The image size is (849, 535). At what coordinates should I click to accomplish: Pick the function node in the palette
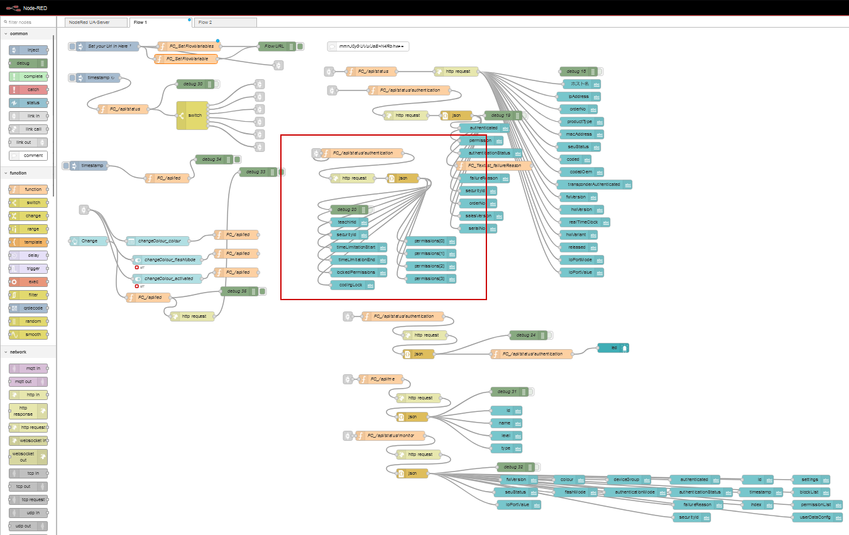click(28, 190)
